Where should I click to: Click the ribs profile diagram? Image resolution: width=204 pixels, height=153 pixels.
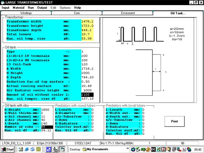point(140,35)
